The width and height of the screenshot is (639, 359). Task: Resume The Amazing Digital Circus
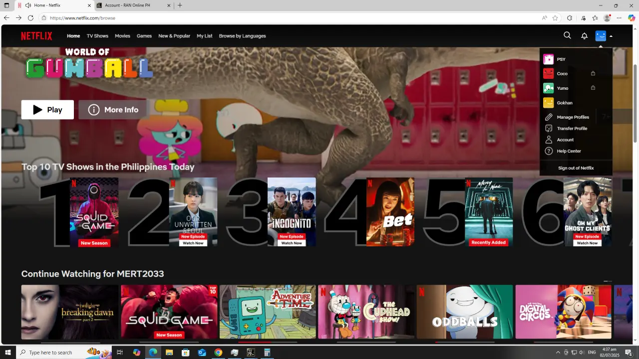click(563, 312)
